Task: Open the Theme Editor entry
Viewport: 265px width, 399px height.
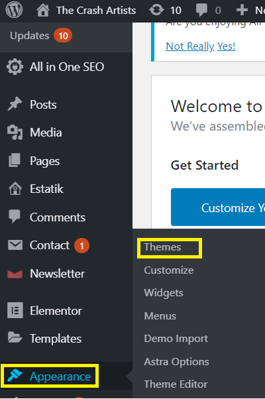Action: [176, 384]
